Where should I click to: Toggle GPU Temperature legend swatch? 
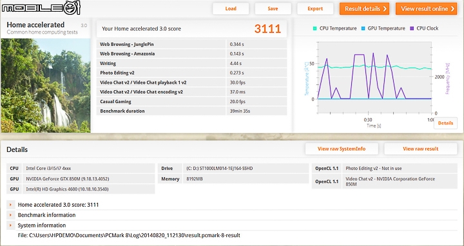coord(363,28)
